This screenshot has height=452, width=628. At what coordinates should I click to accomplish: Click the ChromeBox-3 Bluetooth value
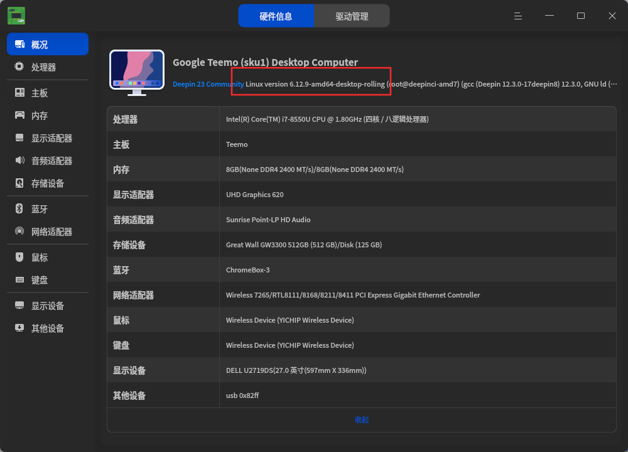[248, 270]
